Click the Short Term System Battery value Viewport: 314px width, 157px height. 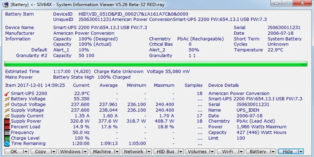tap(284, 39)
